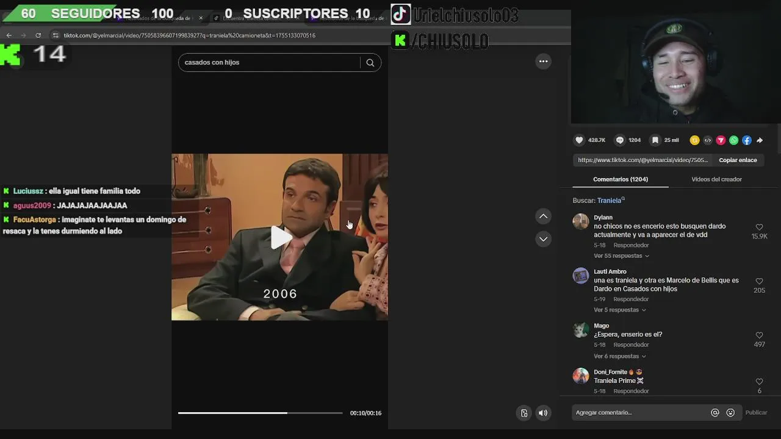Like Doni_Fornite's comment
The image size is (781, 439).
pos(759,382)
